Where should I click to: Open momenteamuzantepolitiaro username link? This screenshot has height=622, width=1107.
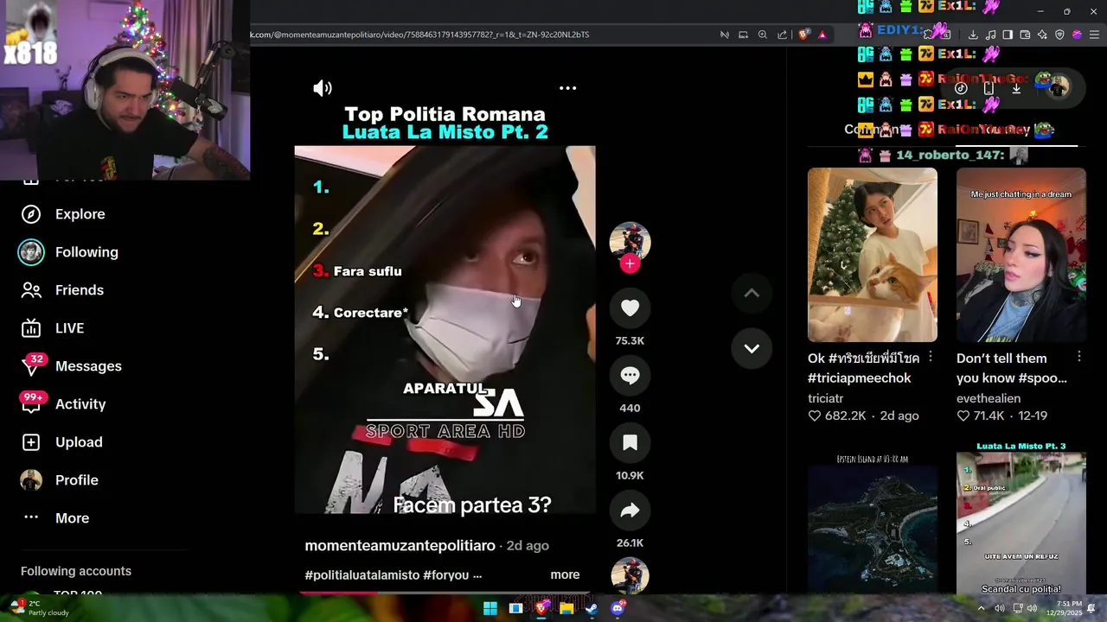[400, 546]
